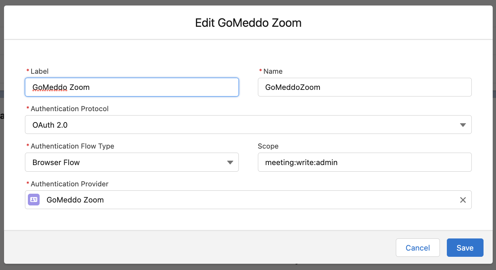The width and height of the screenshot is (496, 270).
Task: Click the Scope field with meeting:write:admin
Action: coord(365,162)
